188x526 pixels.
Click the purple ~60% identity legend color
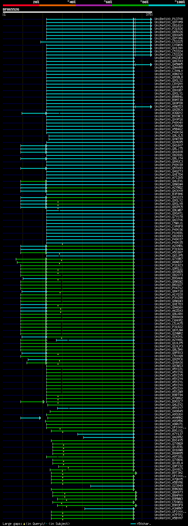[x=94, y=5]
